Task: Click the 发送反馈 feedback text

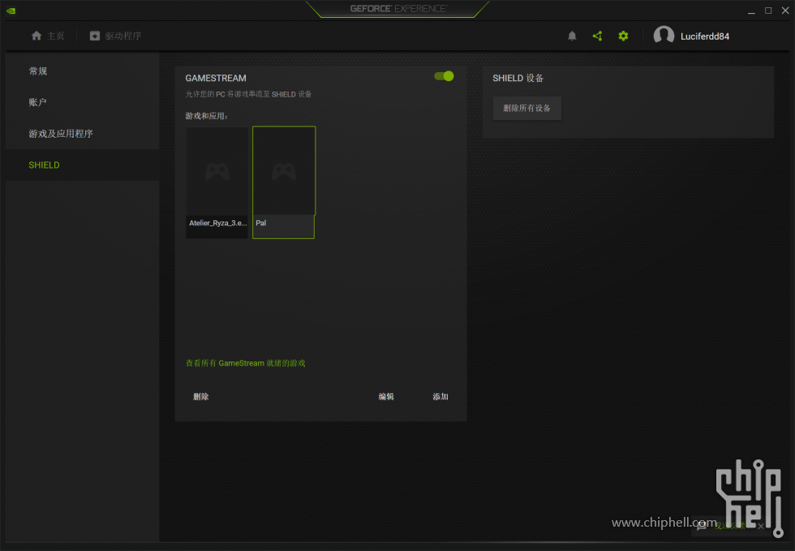Action: 730,526
